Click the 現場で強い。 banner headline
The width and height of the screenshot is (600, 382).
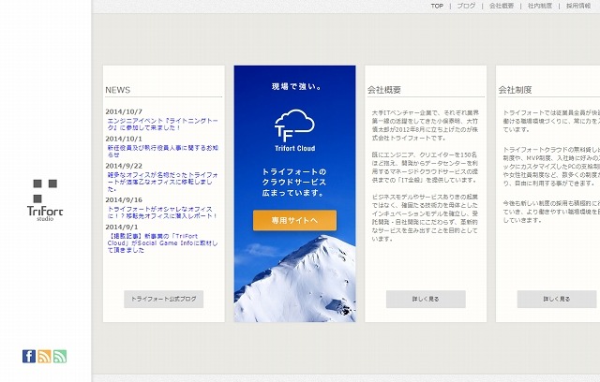(x=297, y=87)
